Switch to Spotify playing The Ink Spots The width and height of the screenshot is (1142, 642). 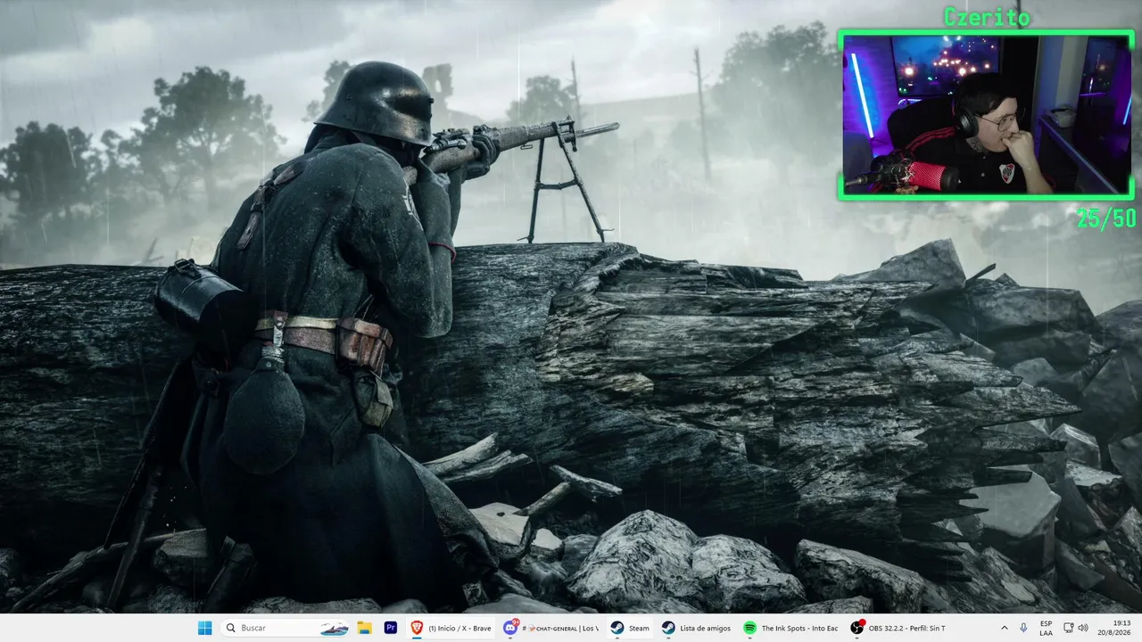[791, 628]
